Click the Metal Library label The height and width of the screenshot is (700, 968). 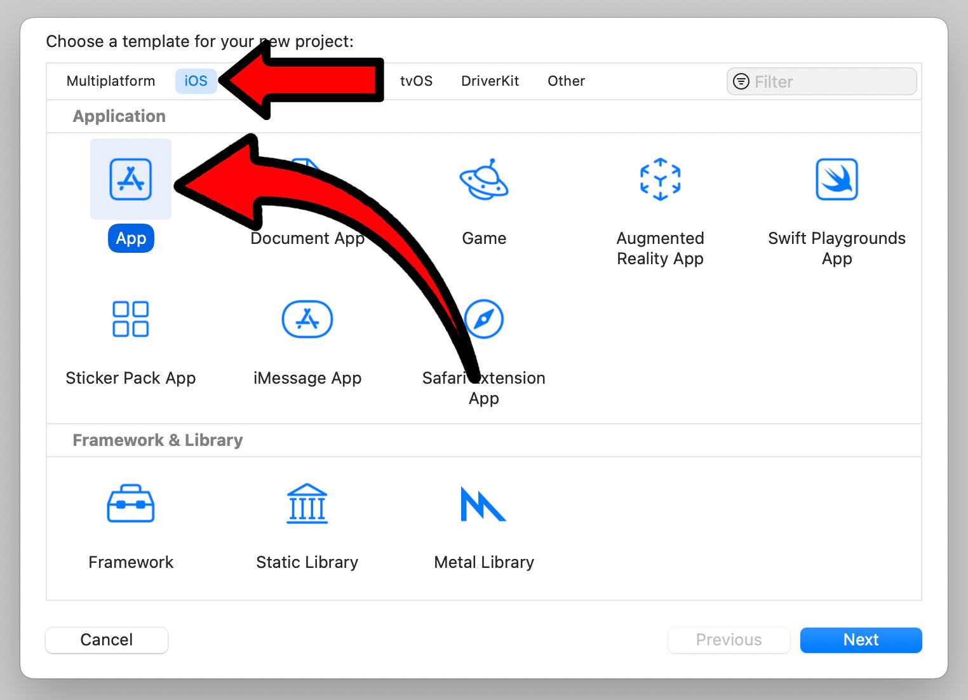(x=484, y=562)
